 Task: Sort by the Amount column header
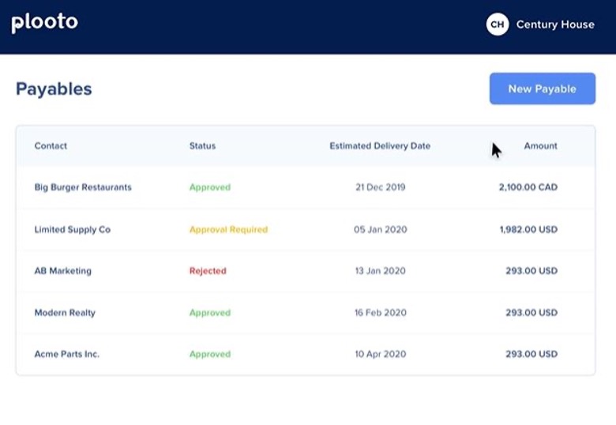[x=540, y=145]
